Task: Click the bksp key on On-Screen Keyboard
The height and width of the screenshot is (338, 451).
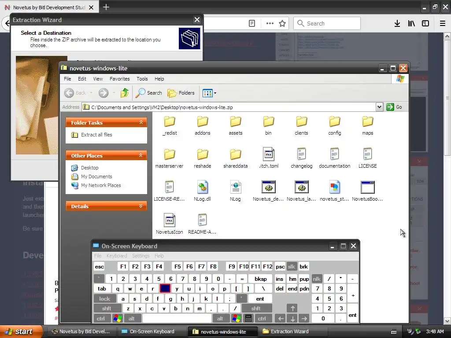Action: tap(261, 279)
